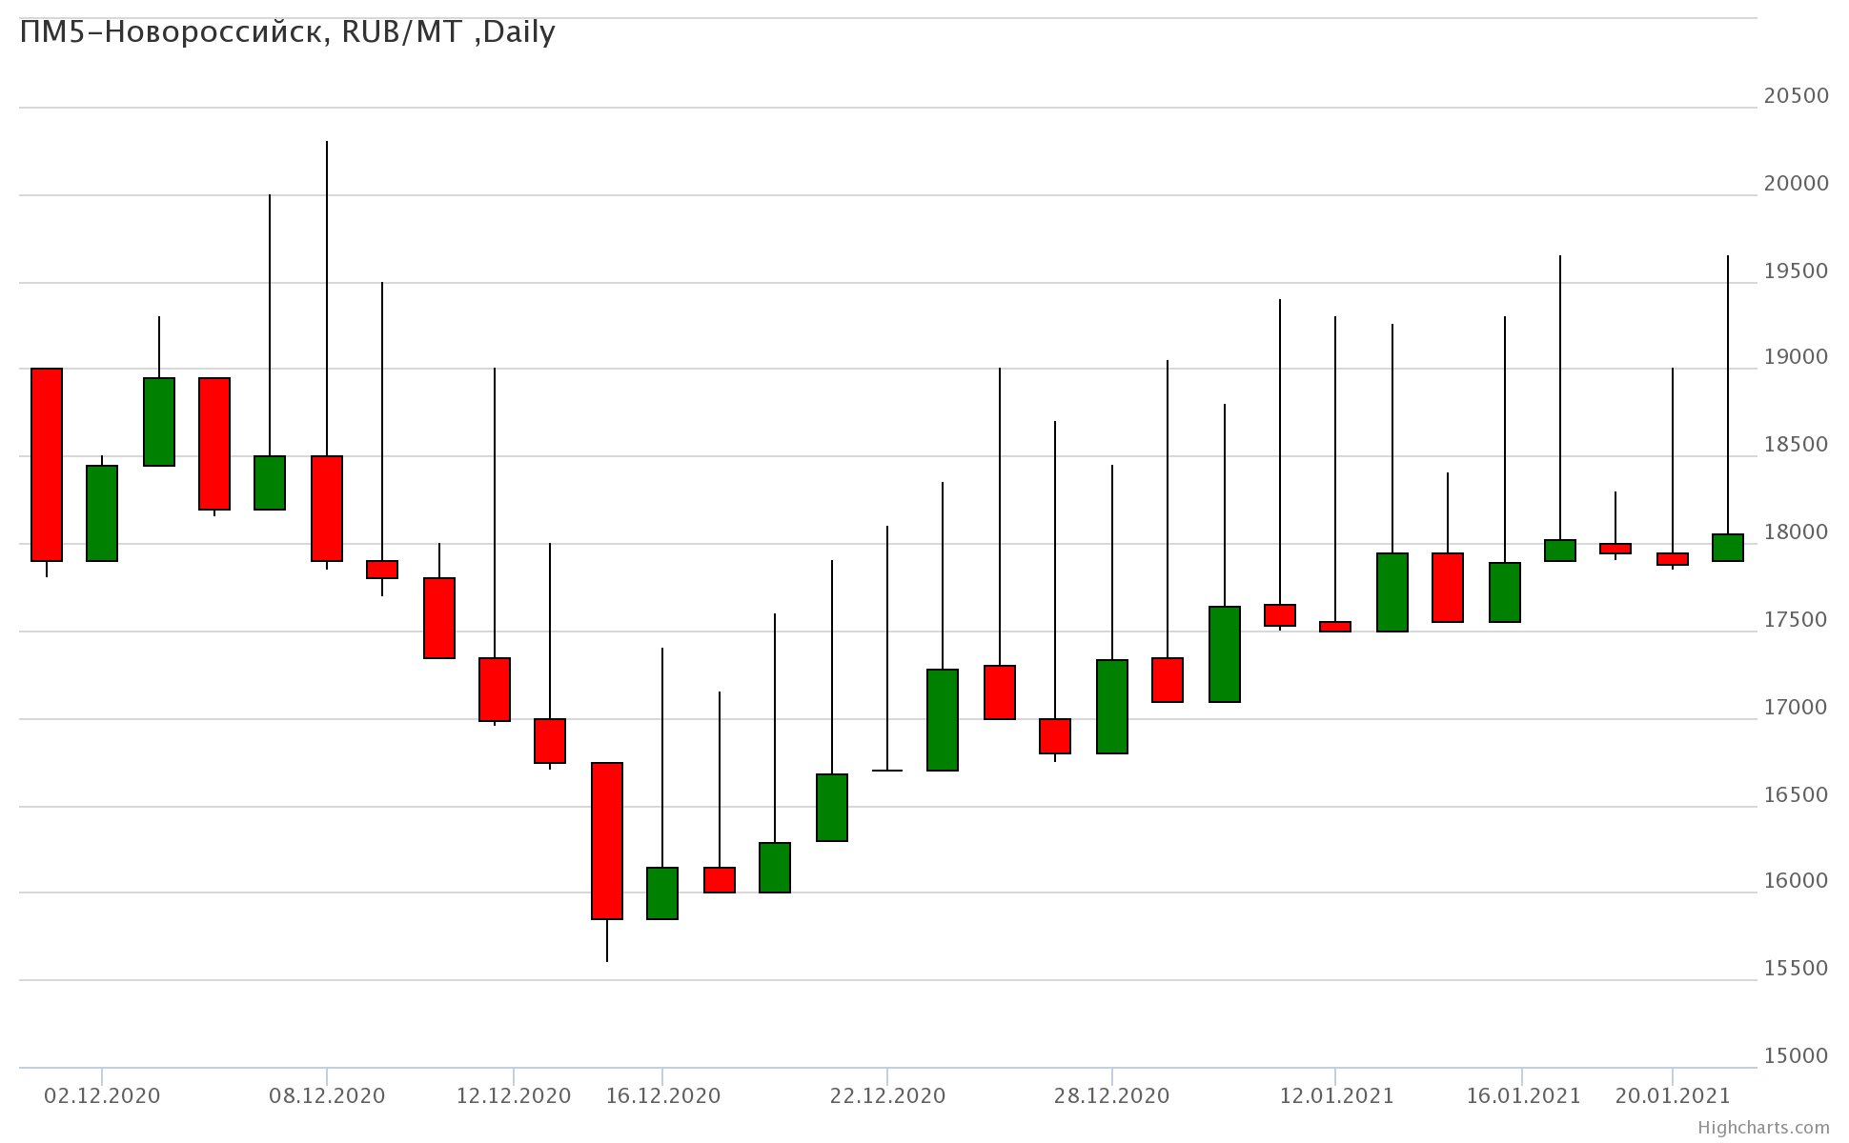Click the lowest red candlestick body

pyautogui.click(x=607, y=840)
